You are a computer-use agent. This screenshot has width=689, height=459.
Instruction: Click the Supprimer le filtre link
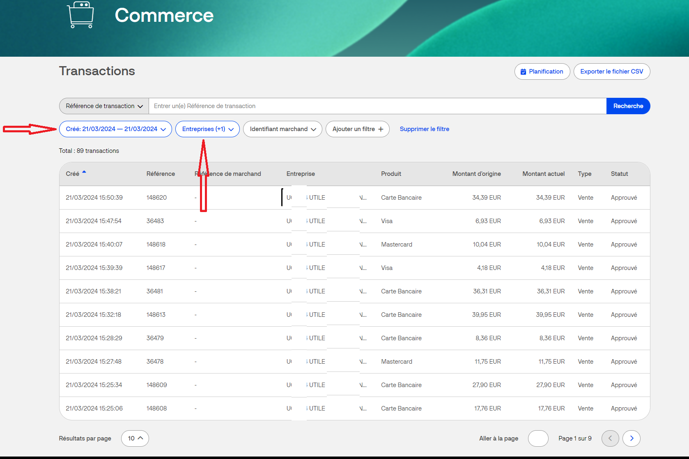(424, 129)
